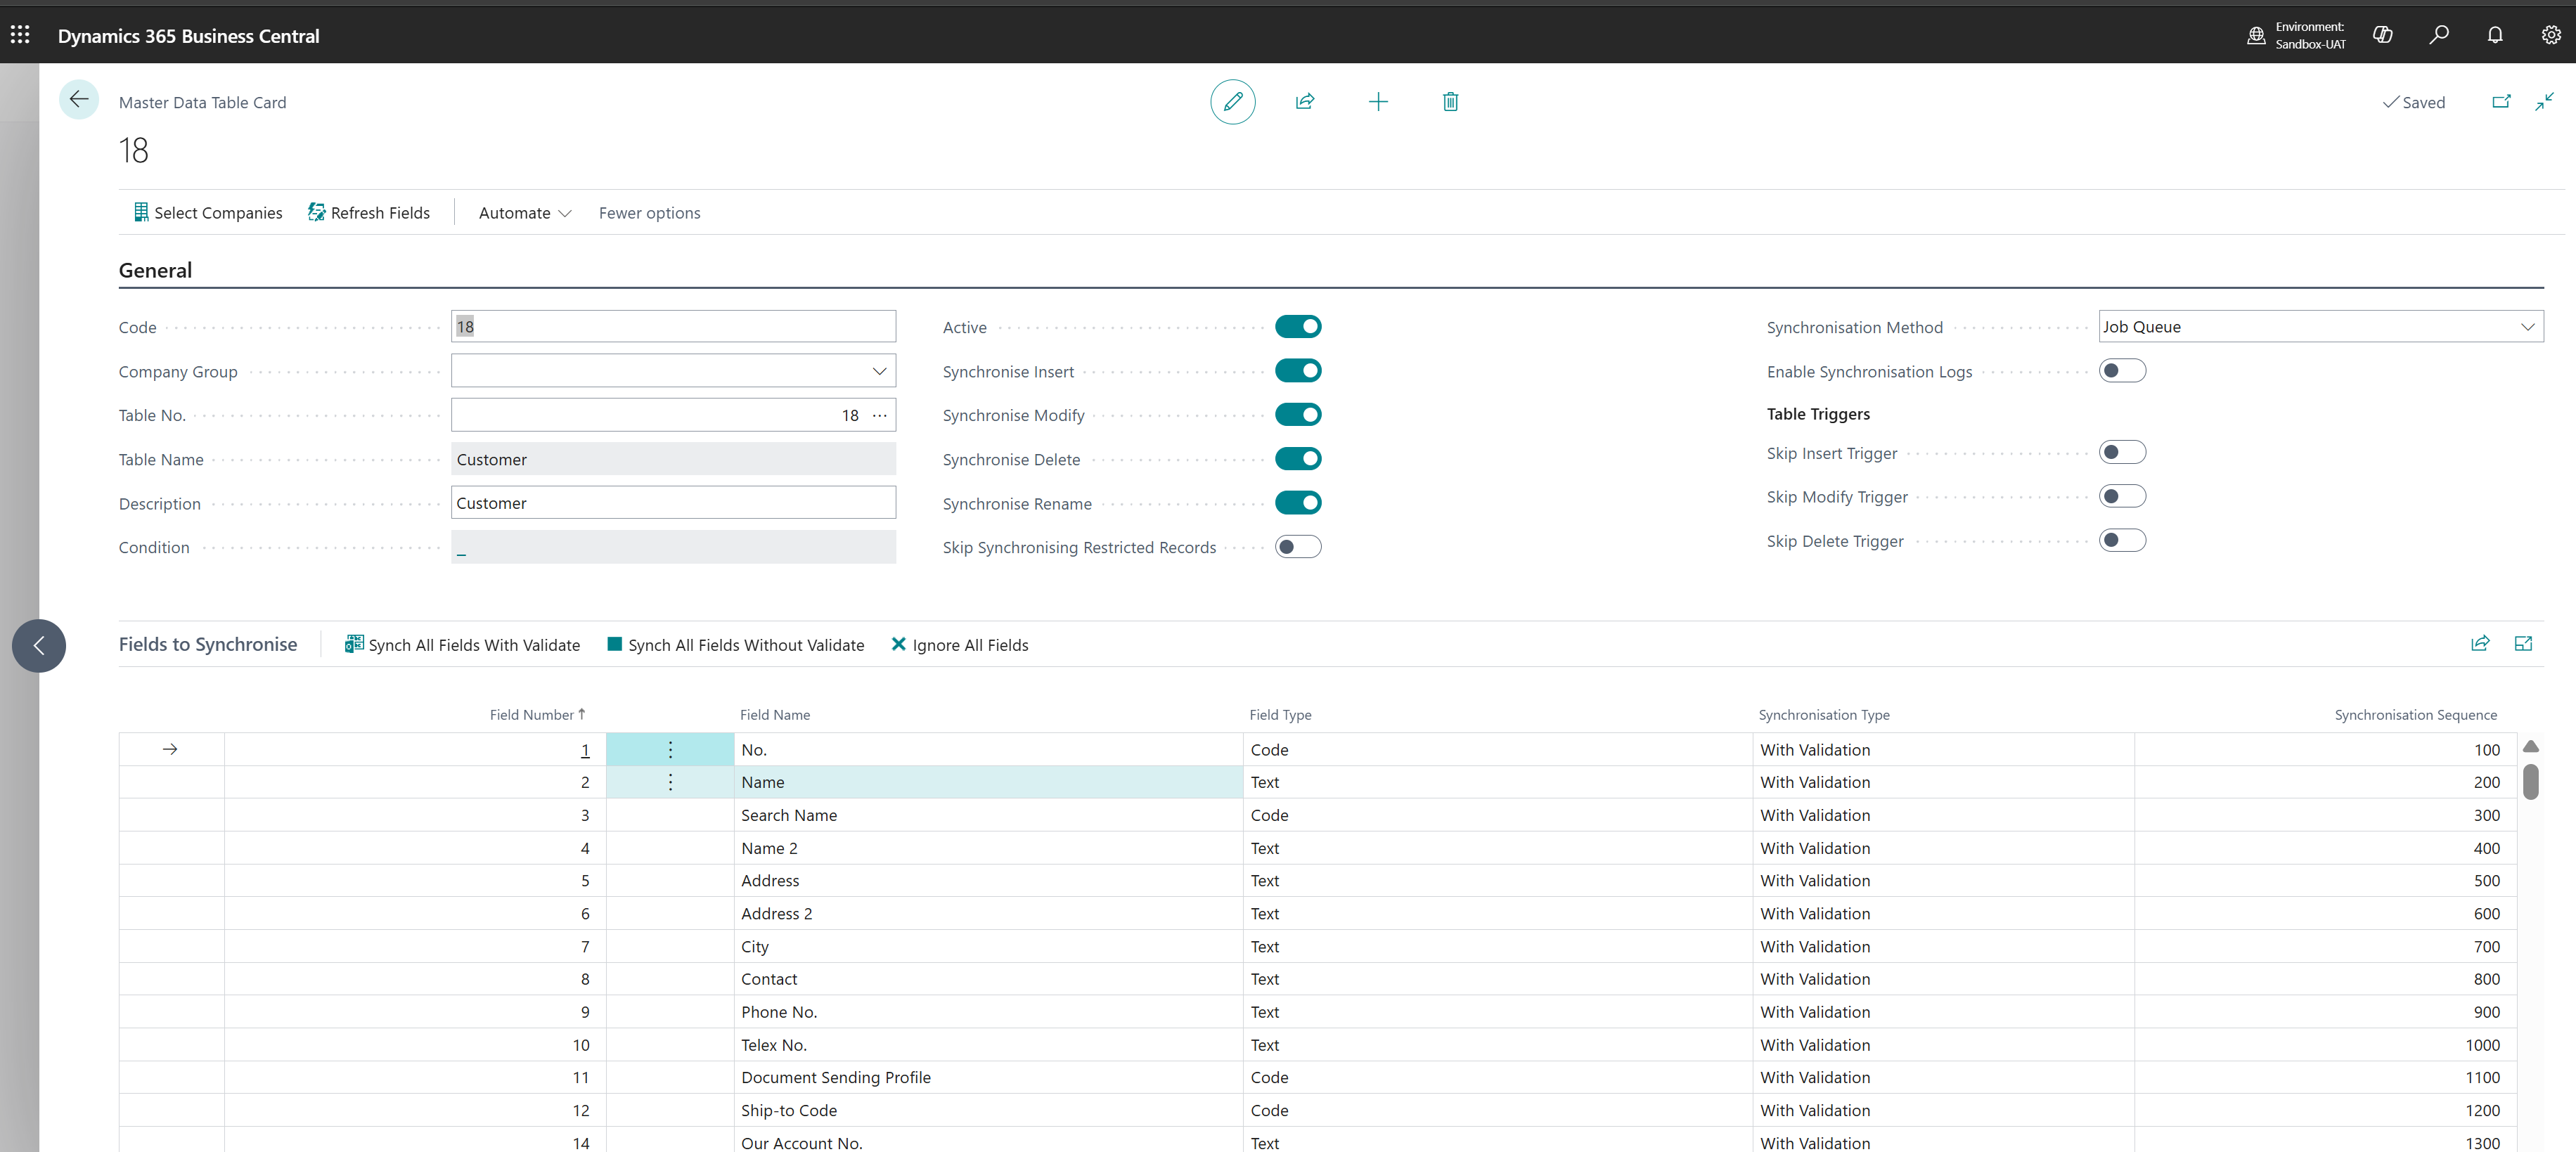Enable Skip Synchronising Restricted Records
Image resolution: width=2576 pixels, height=1152 pixels.
coord(1298,547)
